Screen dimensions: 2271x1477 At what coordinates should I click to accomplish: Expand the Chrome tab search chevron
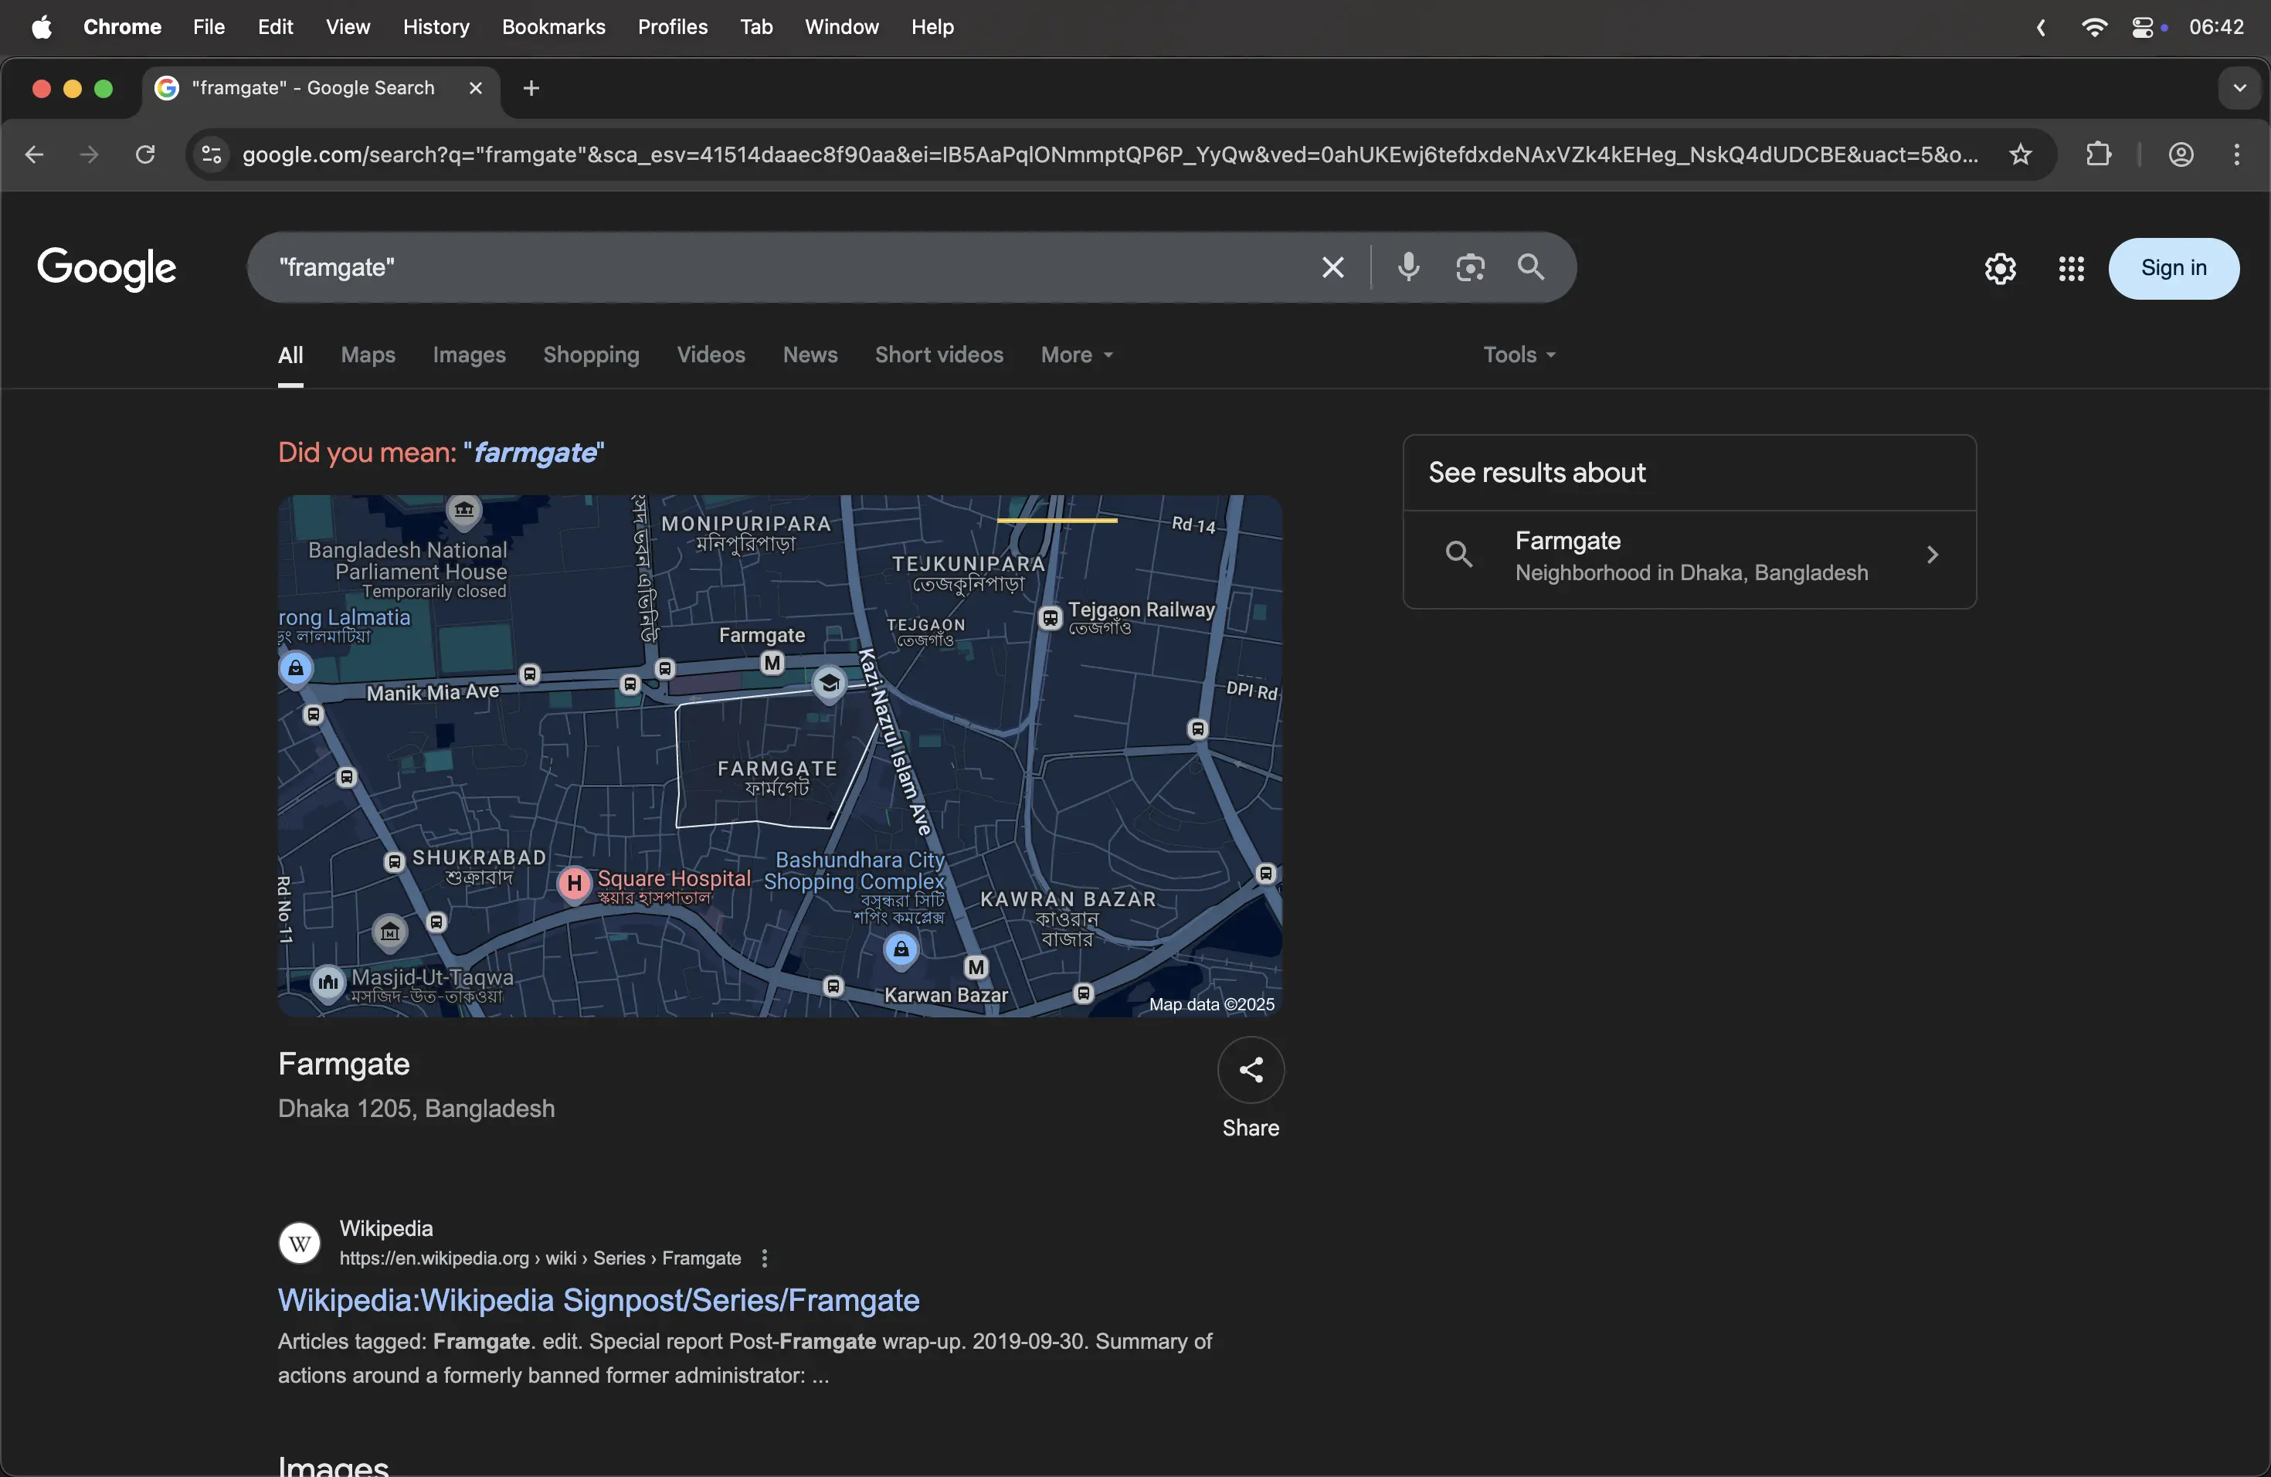point(2239,88)
